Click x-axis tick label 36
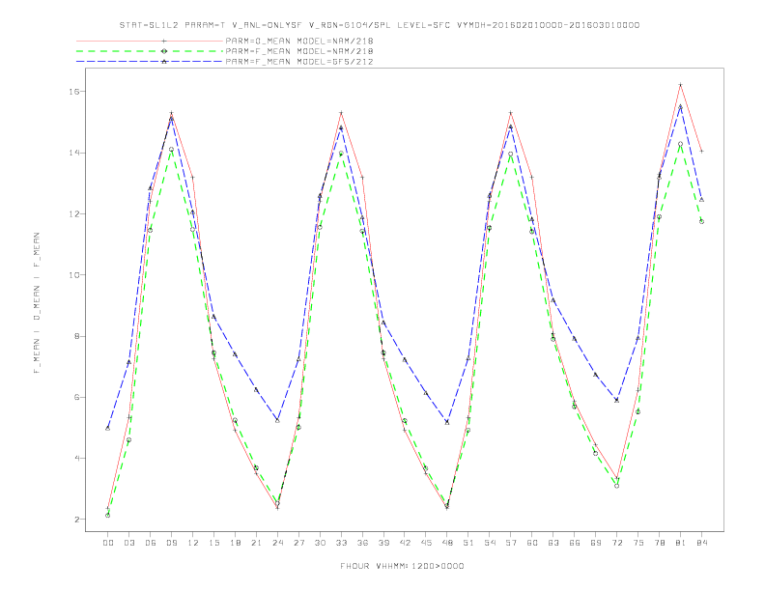The width and height of the screenshot is (765, 591). click(x=362, y=543)
